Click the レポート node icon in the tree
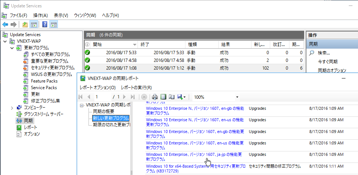Viewport: 358px width, 175px height. click(x=20, y=127)
